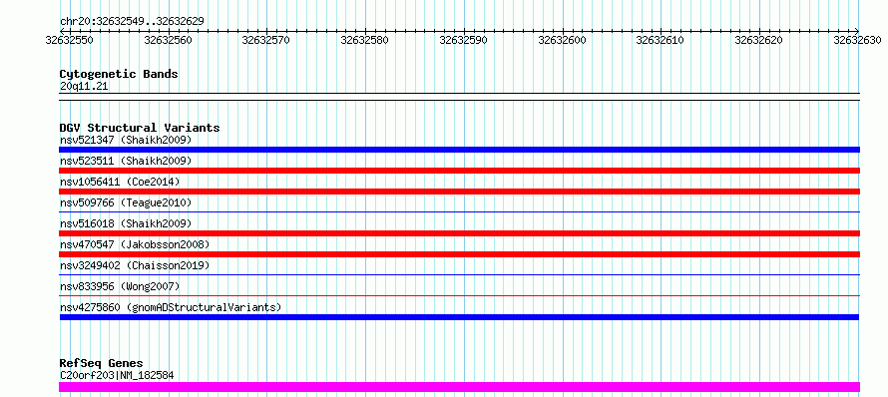
Task: Click the Cytogenetic Bands track title
Action: 119,74
